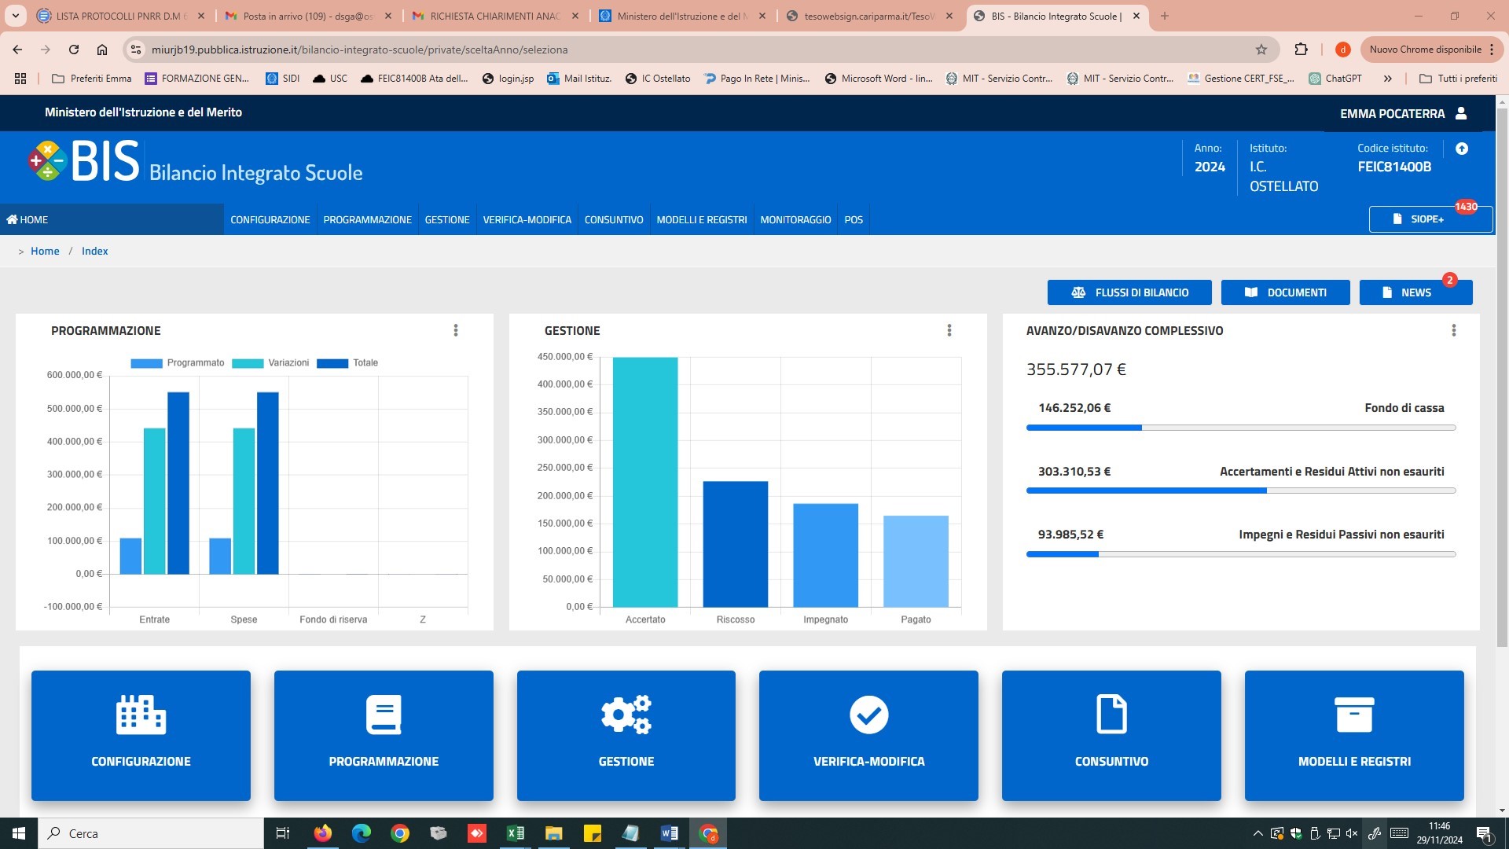1509x849 pixels.
Task: Click the round arrow icon beside Codice istituto
Action: (1462, 149)
